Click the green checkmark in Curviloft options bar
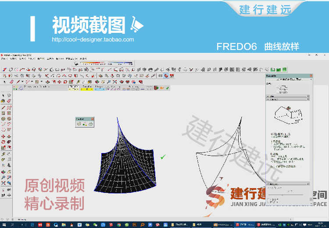329x228 pixels. 167,88
